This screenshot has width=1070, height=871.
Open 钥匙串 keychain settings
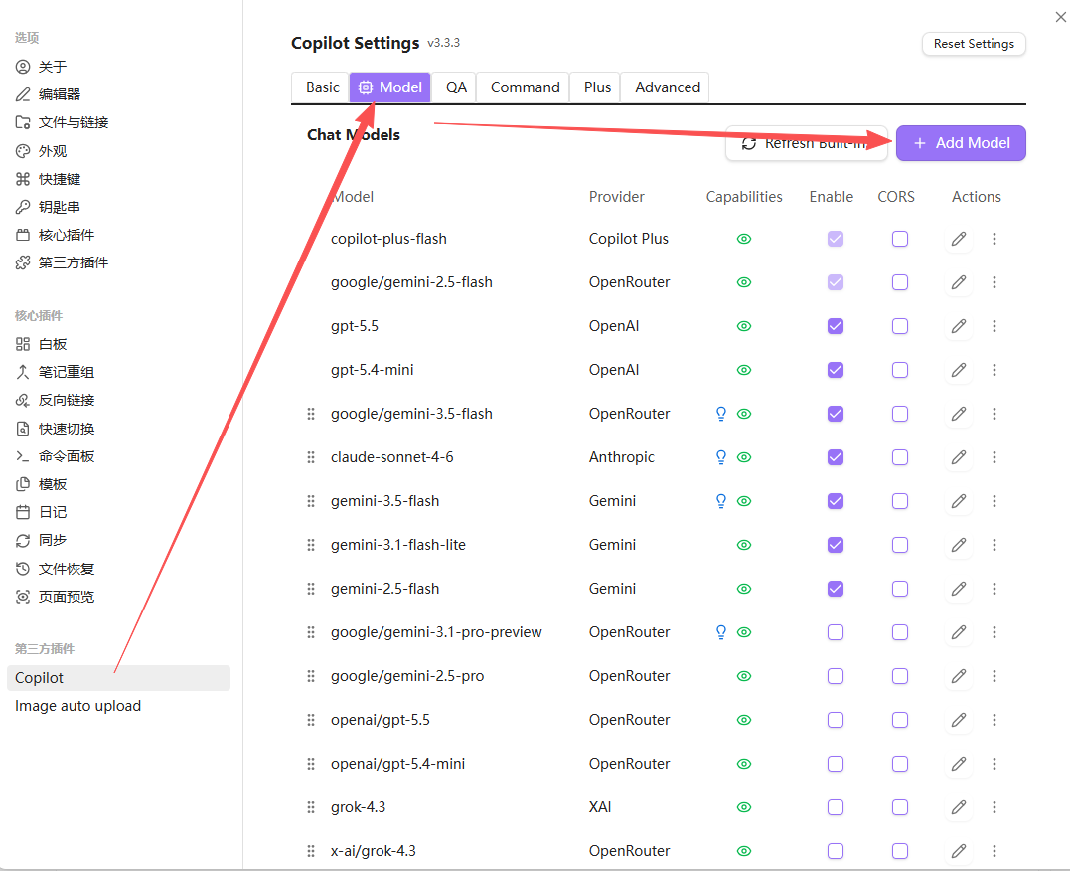click(60, 206)
